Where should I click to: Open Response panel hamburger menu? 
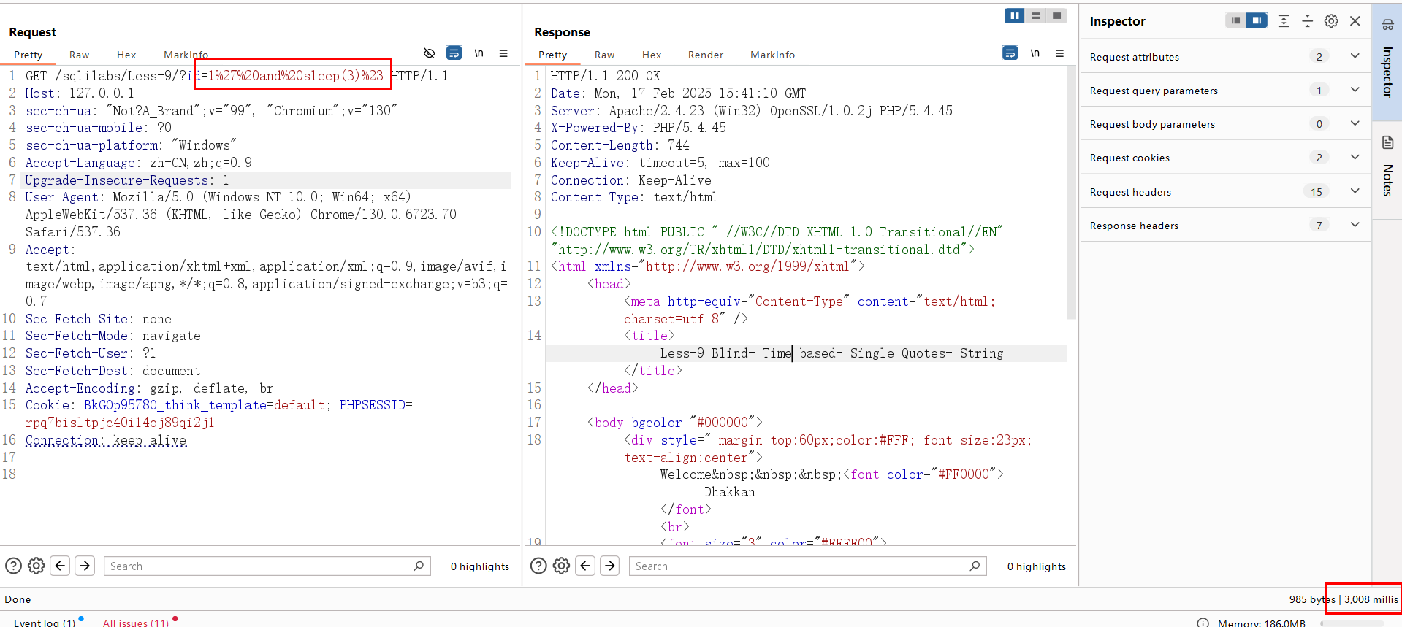coord(1059,53)
